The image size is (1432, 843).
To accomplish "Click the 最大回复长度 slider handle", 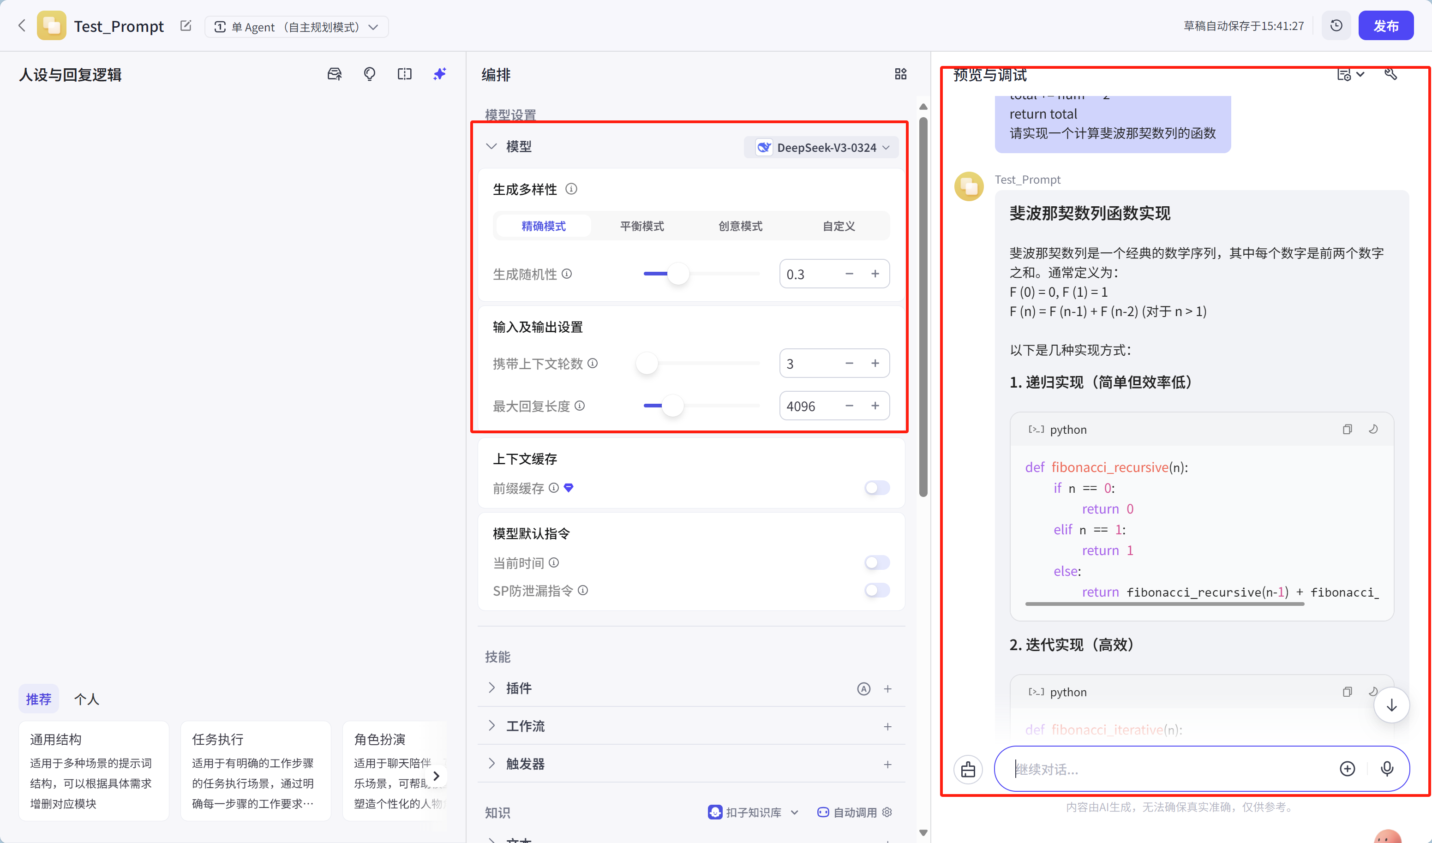I will pos(673,406).
